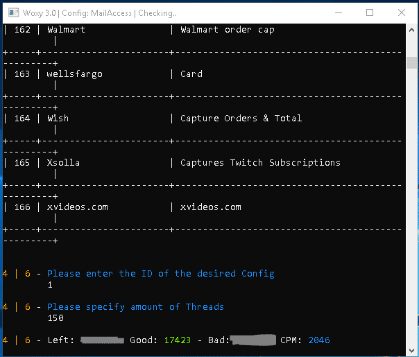Click the 'Please specify amount of Threads' prompt
This screenshot has height=357, width=419.
point(135,307)
